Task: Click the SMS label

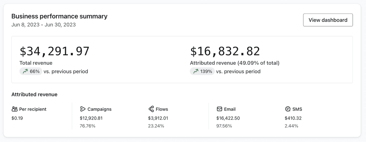Action: [297, 109]
